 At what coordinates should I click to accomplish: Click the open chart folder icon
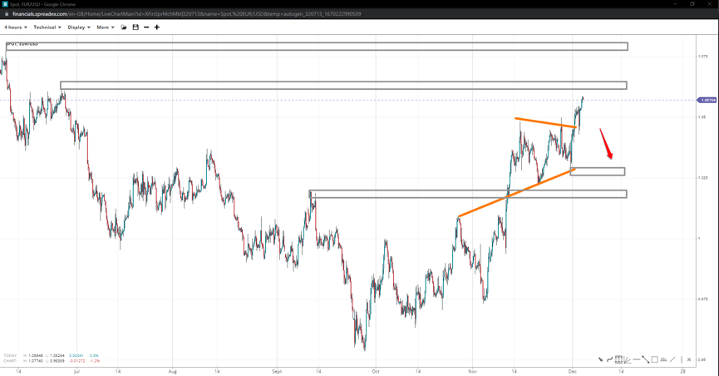click(x=124, y=27)
